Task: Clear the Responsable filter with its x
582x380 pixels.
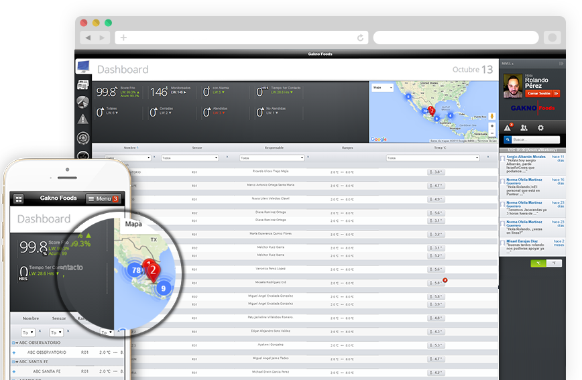Action: [x=308, y=157]
